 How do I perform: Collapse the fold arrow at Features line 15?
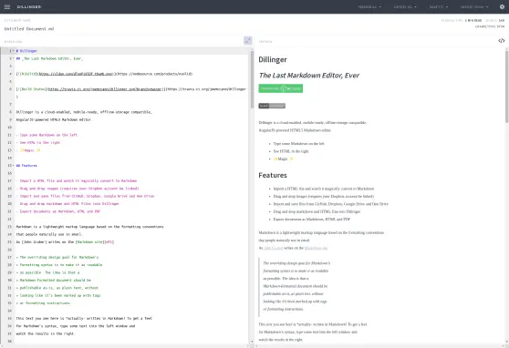[x=14, y=166]
